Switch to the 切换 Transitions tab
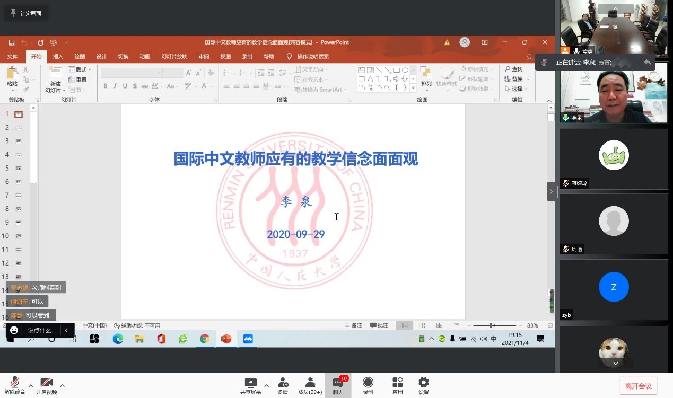 point(123,57)
